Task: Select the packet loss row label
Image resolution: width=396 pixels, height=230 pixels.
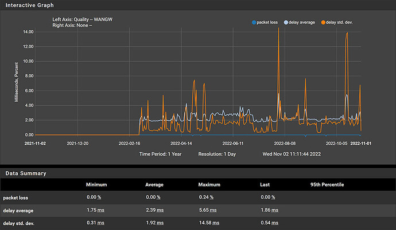Action: tap(15, 198)
